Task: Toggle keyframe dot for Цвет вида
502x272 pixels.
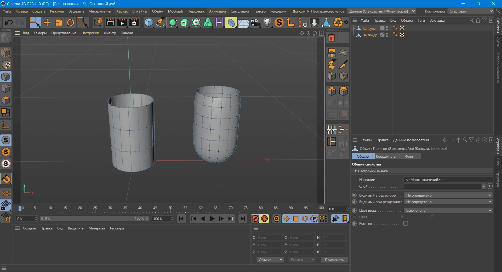Action: (x=354, y=210)
